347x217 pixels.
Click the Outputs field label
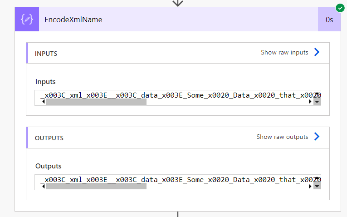pyautogui.click(x=48, y=166)
